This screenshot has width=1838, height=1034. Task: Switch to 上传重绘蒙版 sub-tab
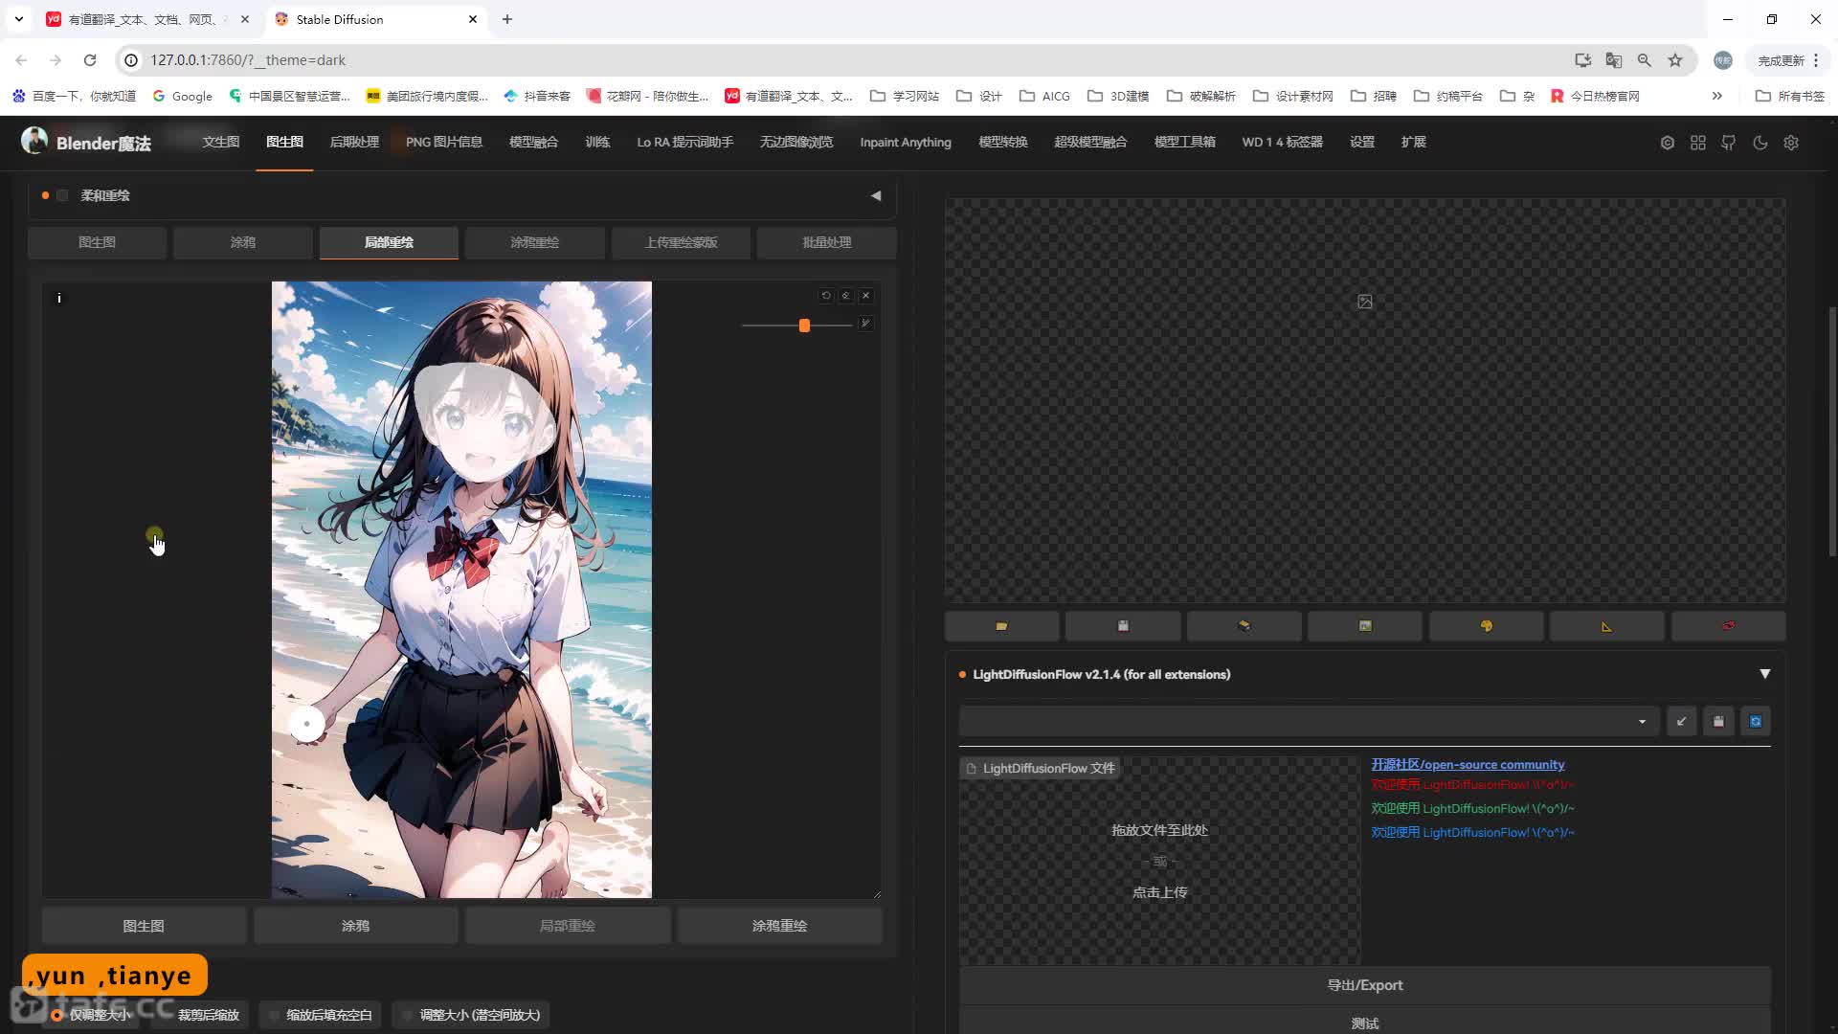681,242
